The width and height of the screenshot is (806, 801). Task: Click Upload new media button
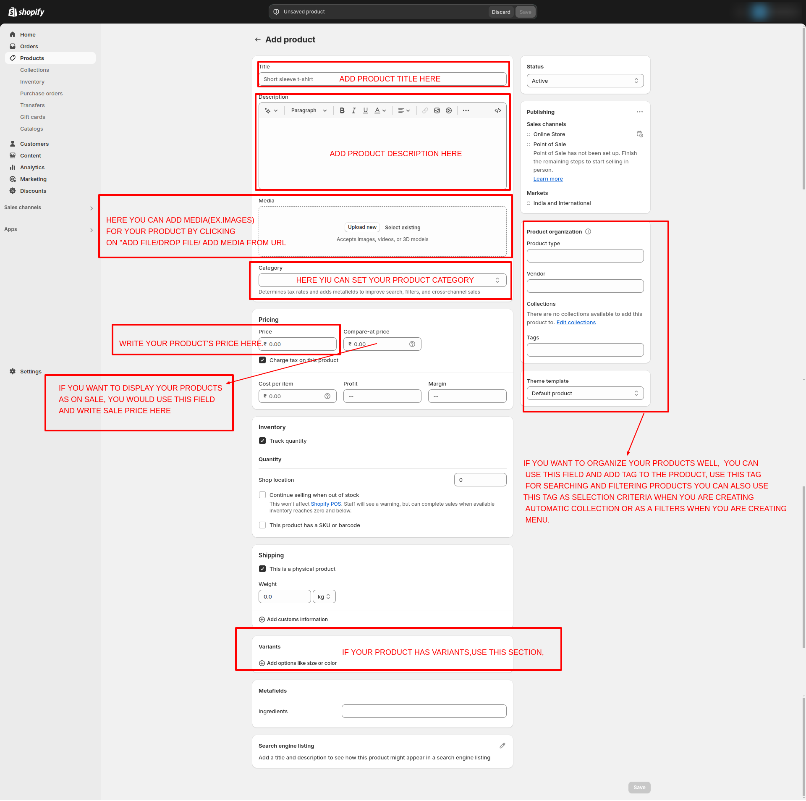tap(362, 227)
